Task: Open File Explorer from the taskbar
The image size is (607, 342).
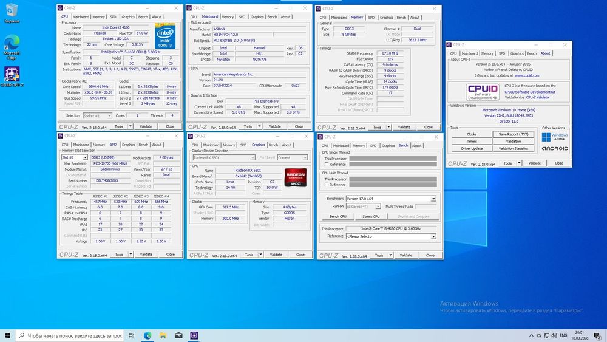Action: pyautogui.click(x=163, y=335)
